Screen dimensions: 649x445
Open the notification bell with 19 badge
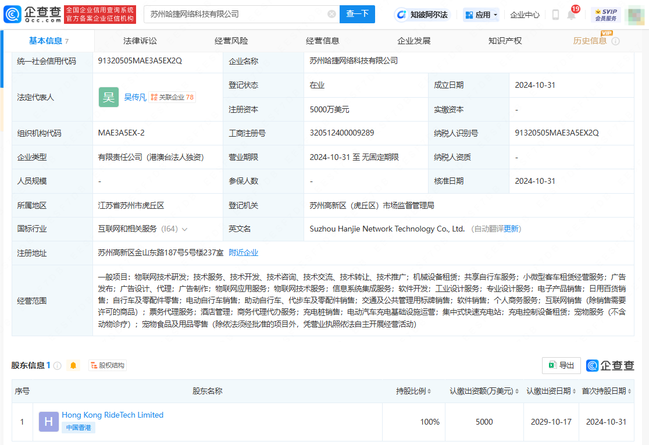click(x=571, y=15)
